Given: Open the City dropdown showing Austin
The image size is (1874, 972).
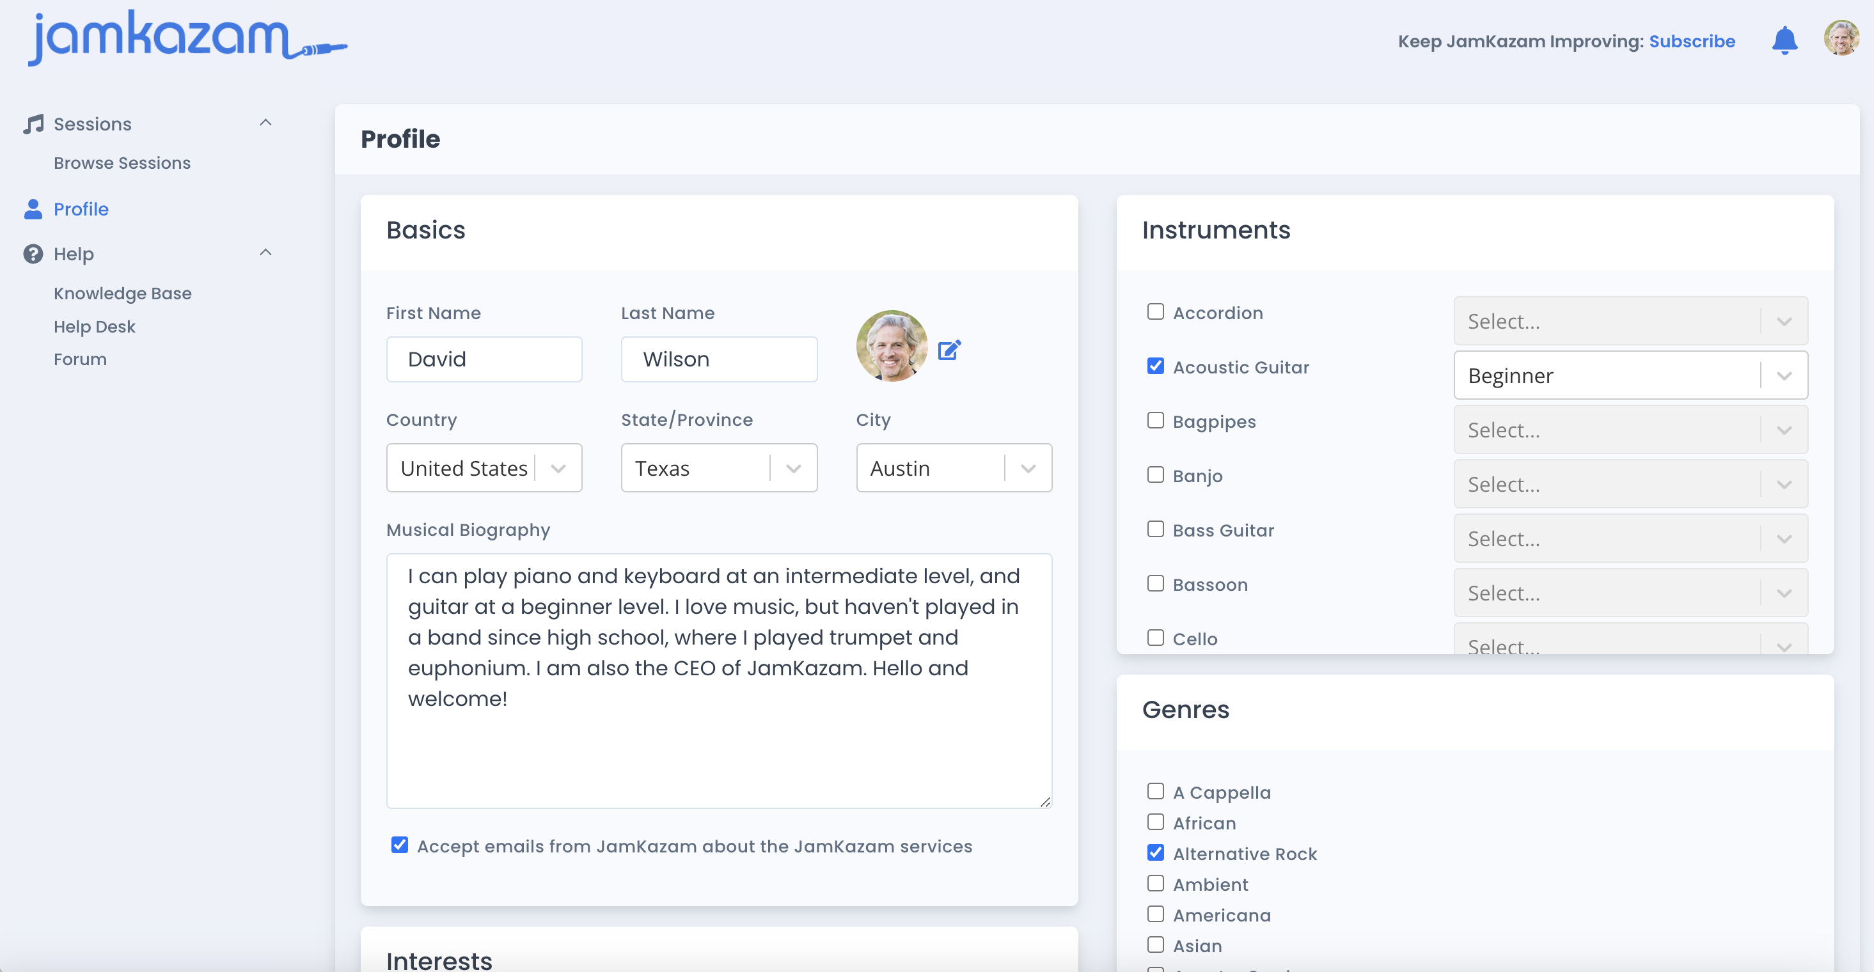Looking at the screenshot, I should click(953, 468).
